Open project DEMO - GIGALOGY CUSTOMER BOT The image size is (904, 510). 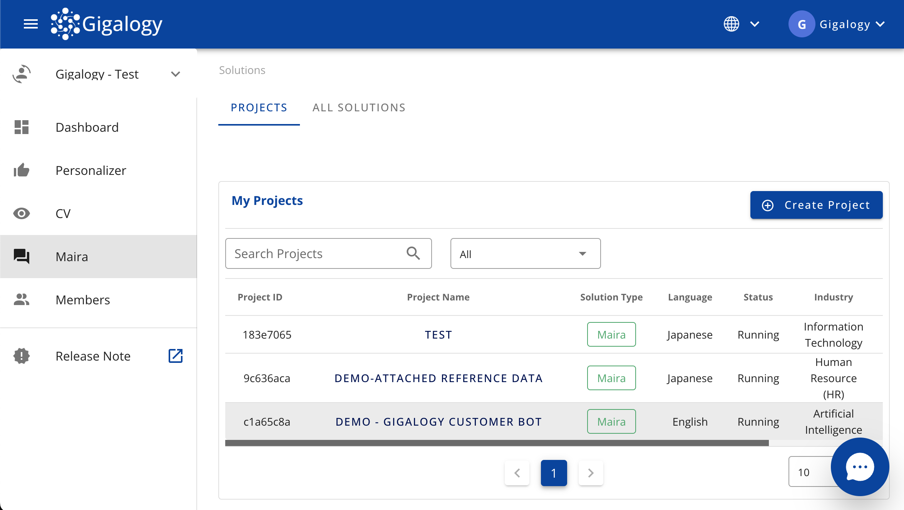pyautogui.click(x=438, y=421)
